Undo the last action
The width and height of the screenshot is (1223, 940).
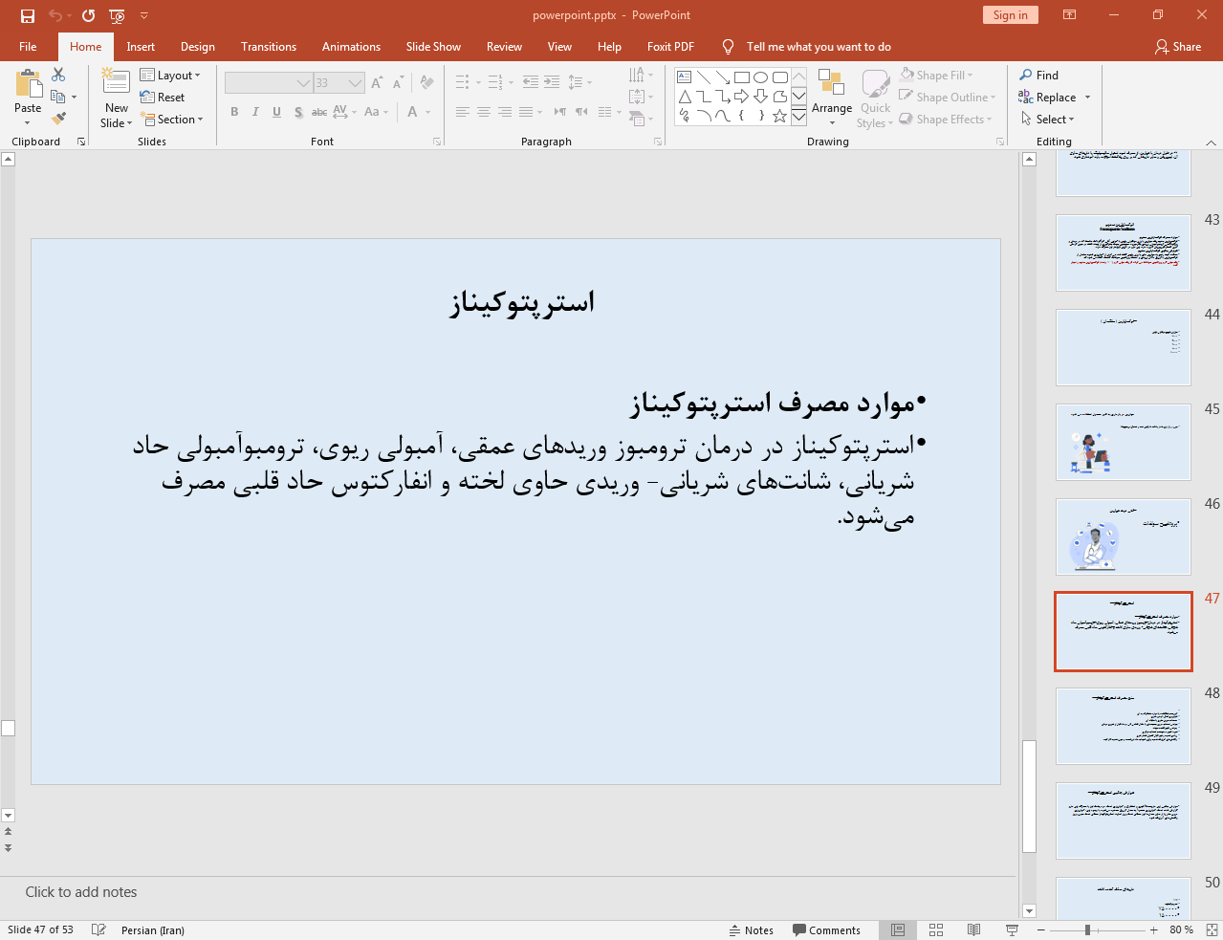coord(55,15)
